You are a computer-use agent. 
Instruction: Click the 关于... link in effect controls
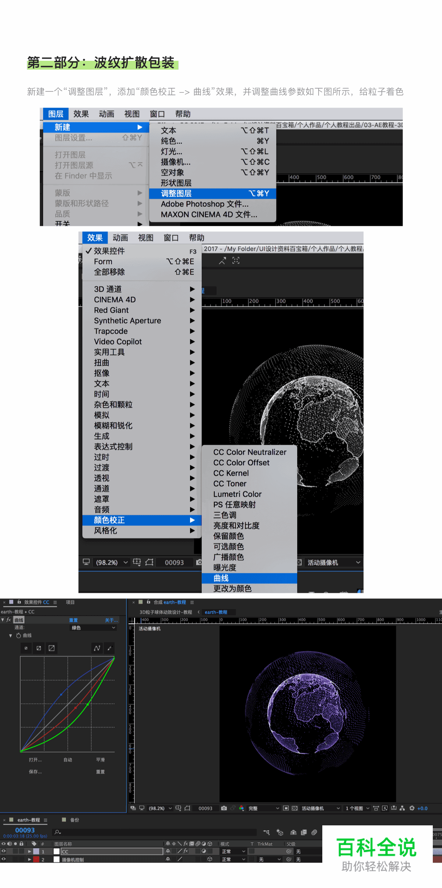[x=111, y=620]
